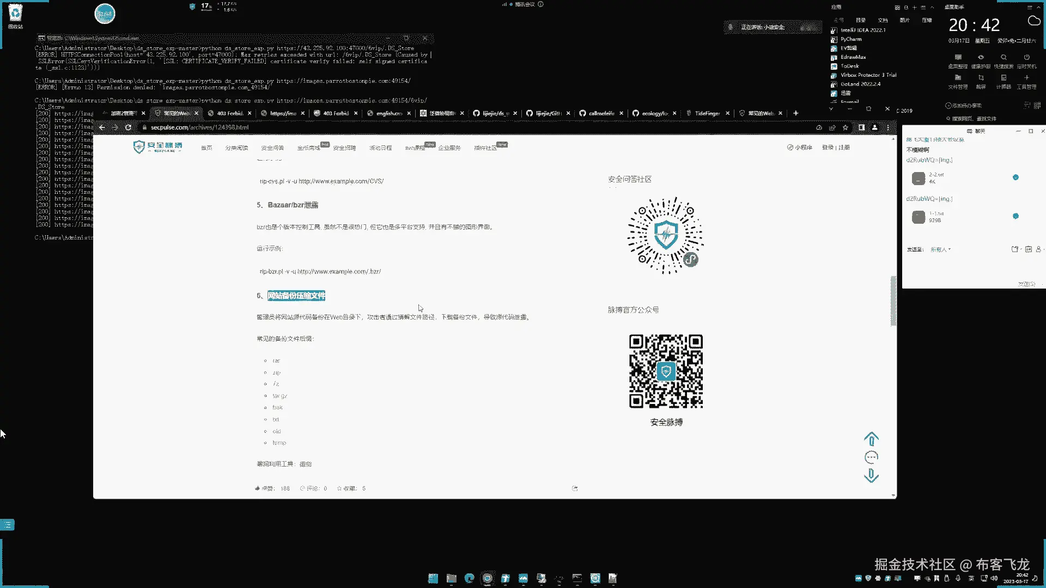This screenshot has width=1046, height=588.
Task: Open Edge from the taskbar
Action: [x=469, y=578]
